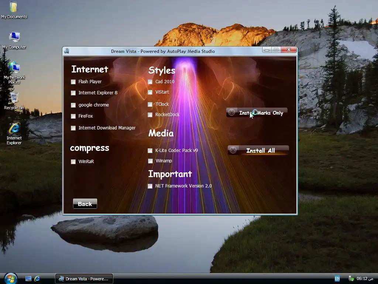Open My Computer desktop icon
The image size is (378, 284).
(x=14, y=40)
